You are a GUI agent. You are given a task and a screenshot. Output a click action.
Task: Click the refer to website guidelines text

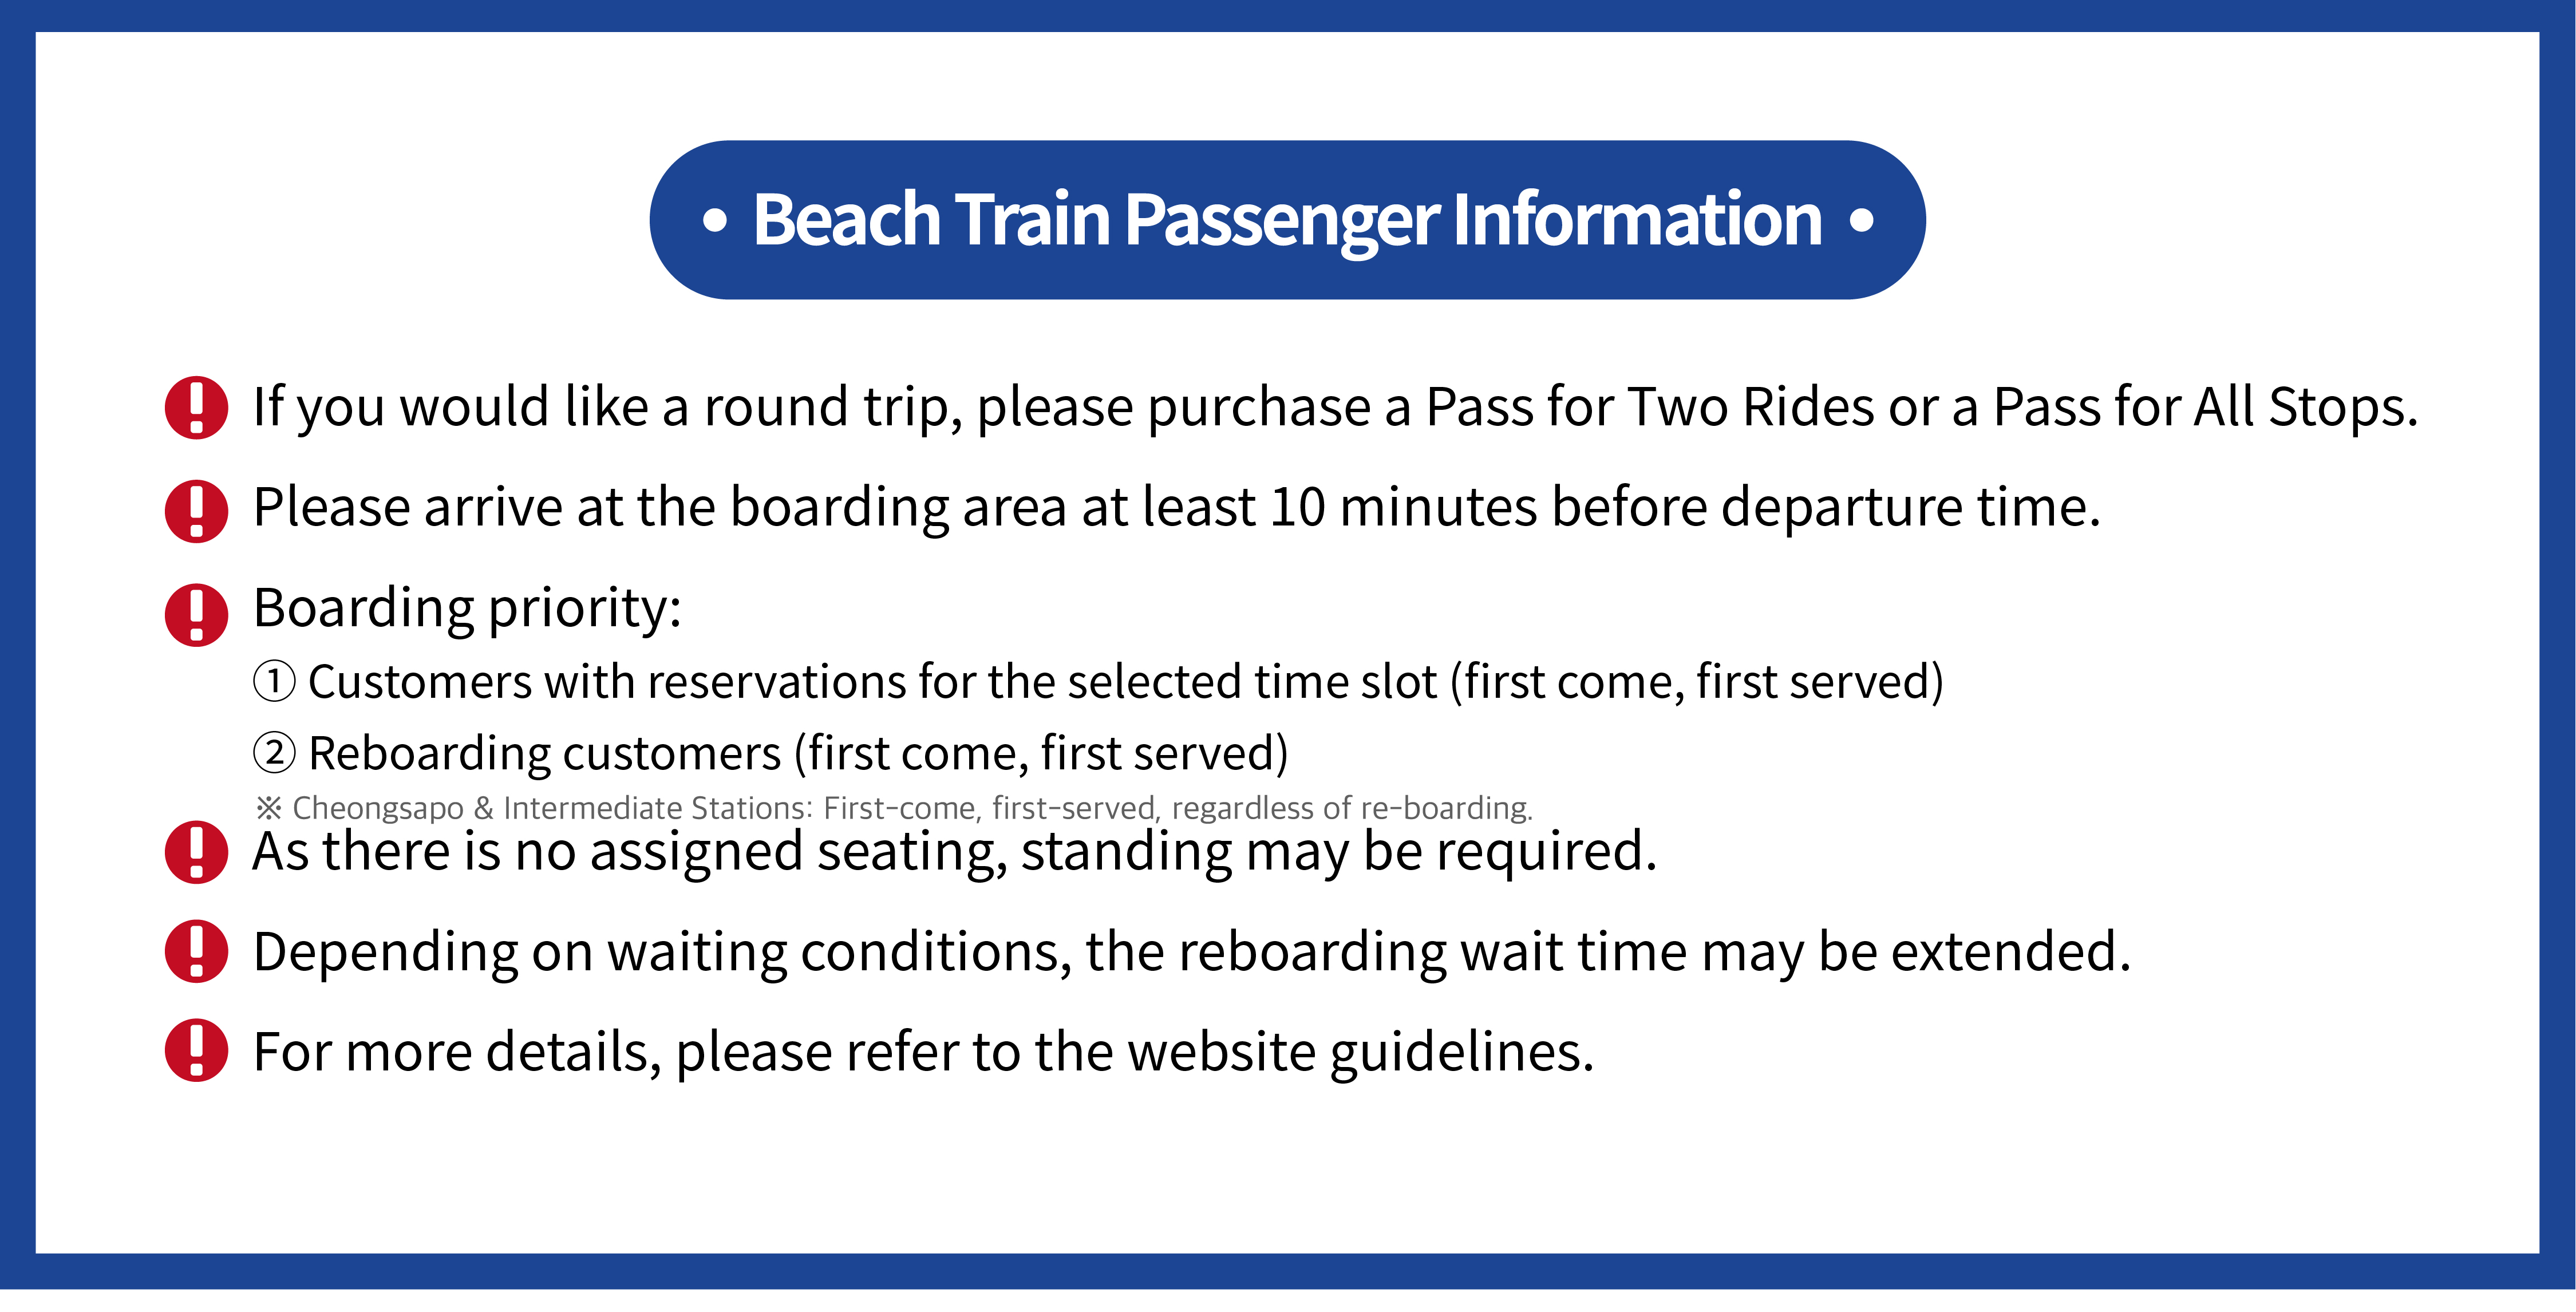[924, 1053]
